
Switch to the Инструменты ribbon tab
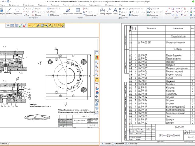click(110, 5)
